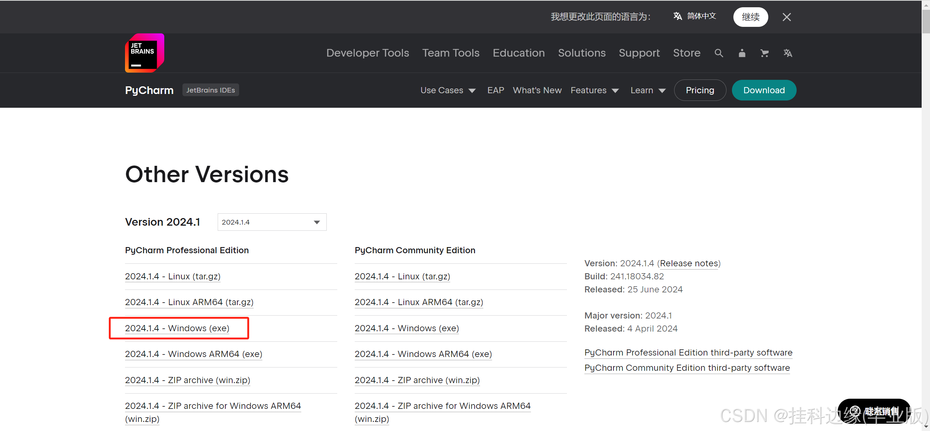Click the "Build: 241.18034.82" text

tap(624, 276)
